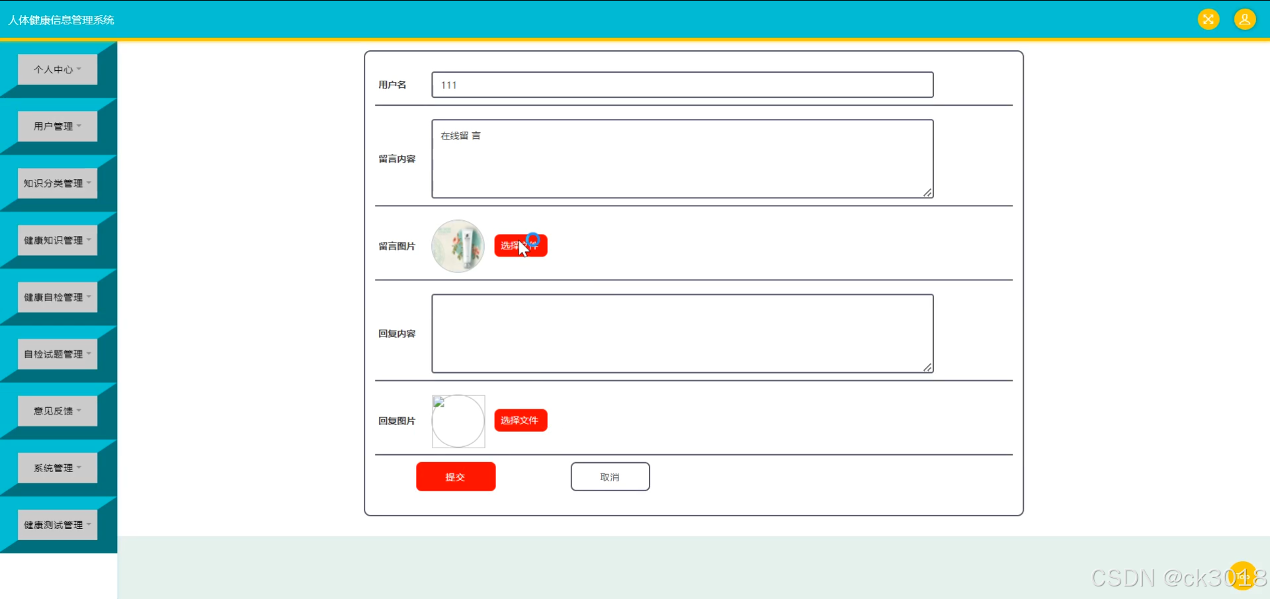Click inside the empty 回复内容 text area
This screenshot has width=1270, height=599.
click(x=683, y=333)
